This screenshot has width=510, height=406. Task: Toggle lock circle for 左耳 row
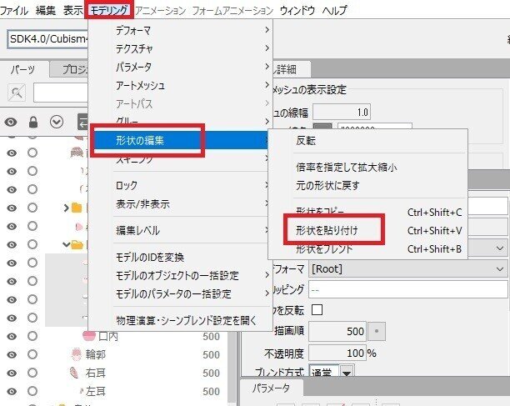[x=32, y=391]
